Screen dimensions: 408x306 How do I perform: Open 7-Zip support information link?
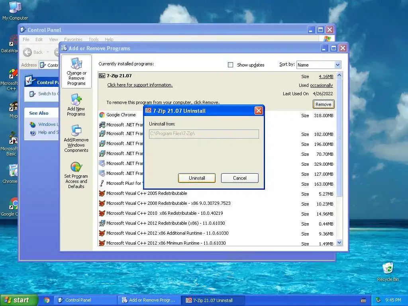(x=140, y=85)
